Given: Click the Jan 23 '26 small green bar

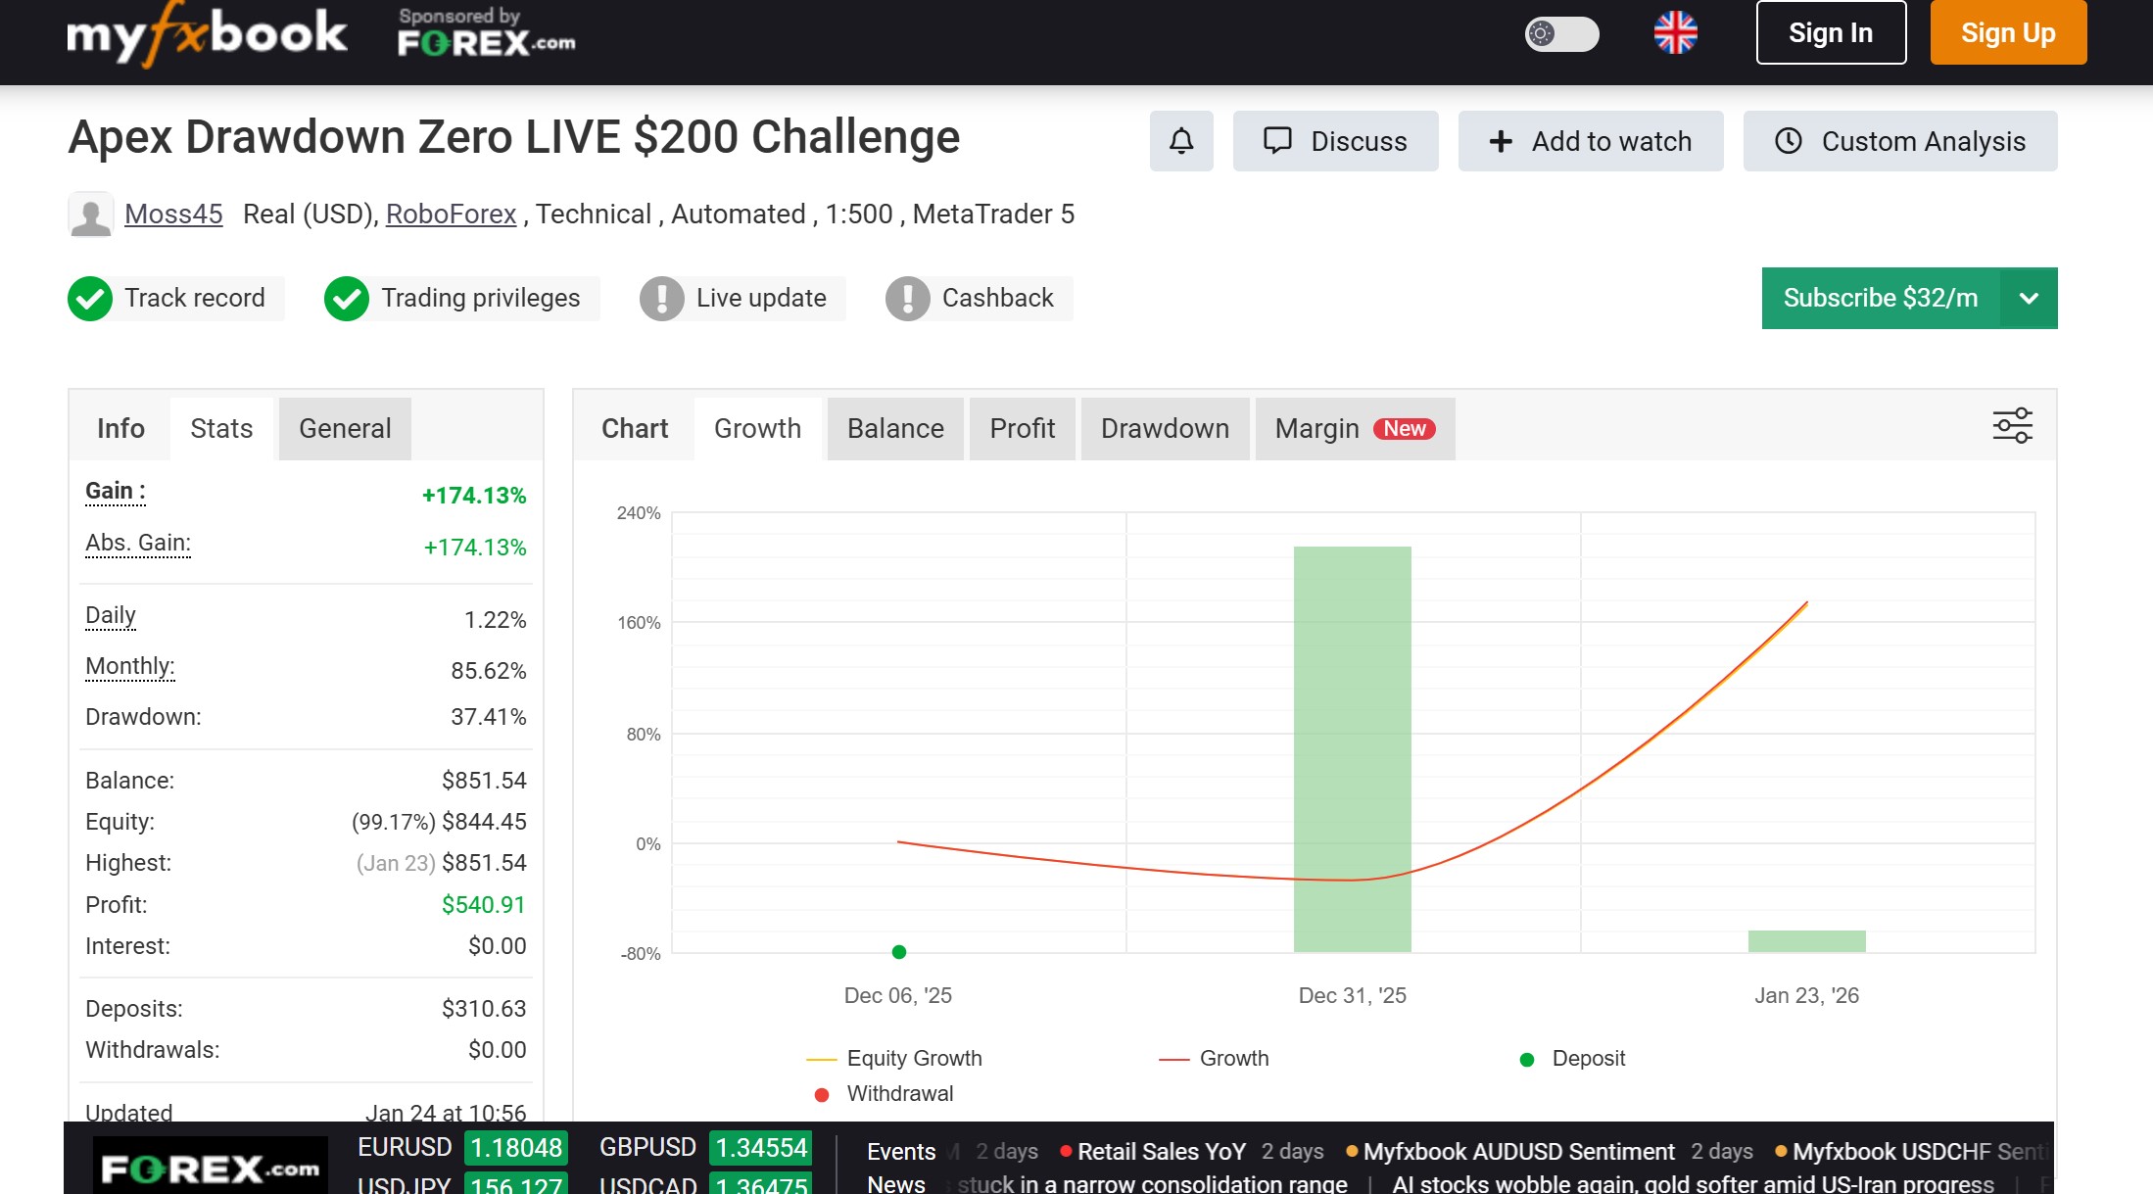Looking at the screenshot, I should click(x=1807, y=941).
